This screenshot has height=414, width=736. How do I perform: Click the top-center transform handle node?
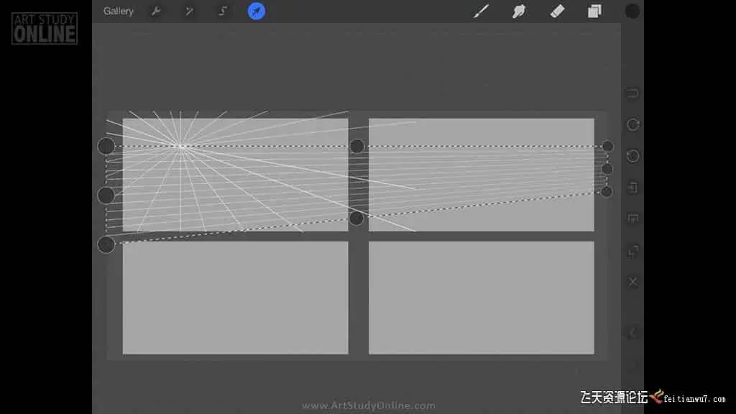click(x=356, y=146)
